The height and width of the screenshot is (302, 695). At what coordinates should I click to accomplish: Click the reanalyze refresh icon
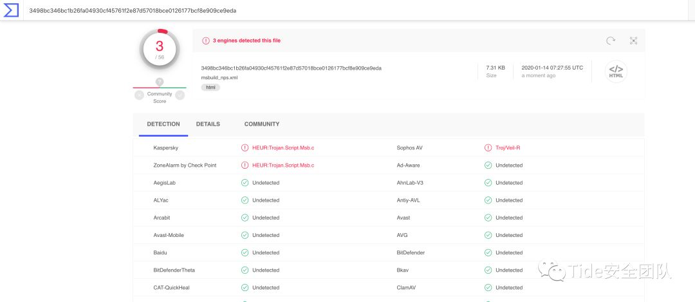[x=611, y=41]
